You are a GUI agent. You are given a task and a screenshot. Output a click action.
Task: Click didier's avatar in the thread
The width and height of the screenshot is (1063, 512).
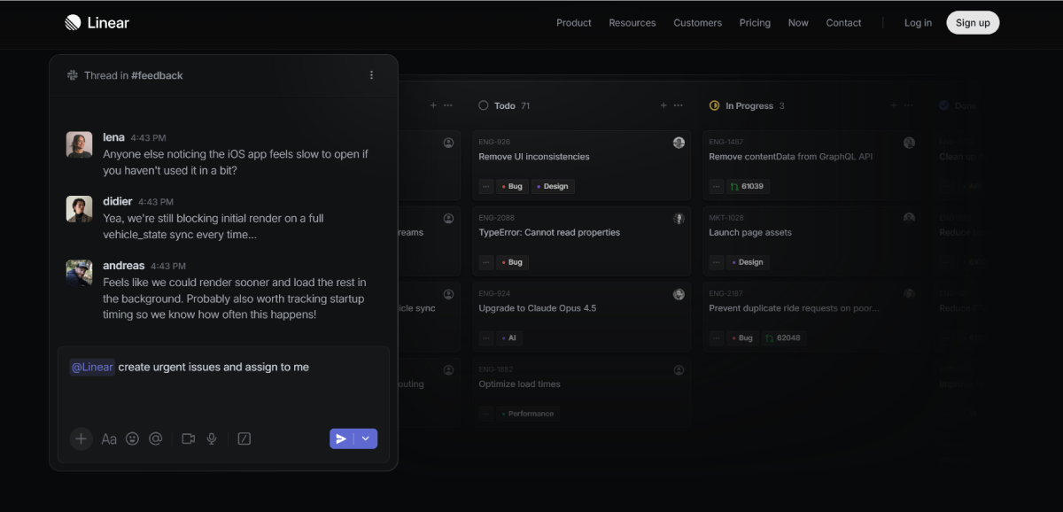79,209
